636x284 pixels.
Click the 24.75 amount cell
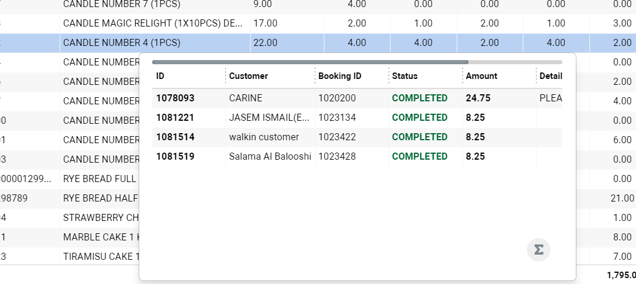(478, 98)
